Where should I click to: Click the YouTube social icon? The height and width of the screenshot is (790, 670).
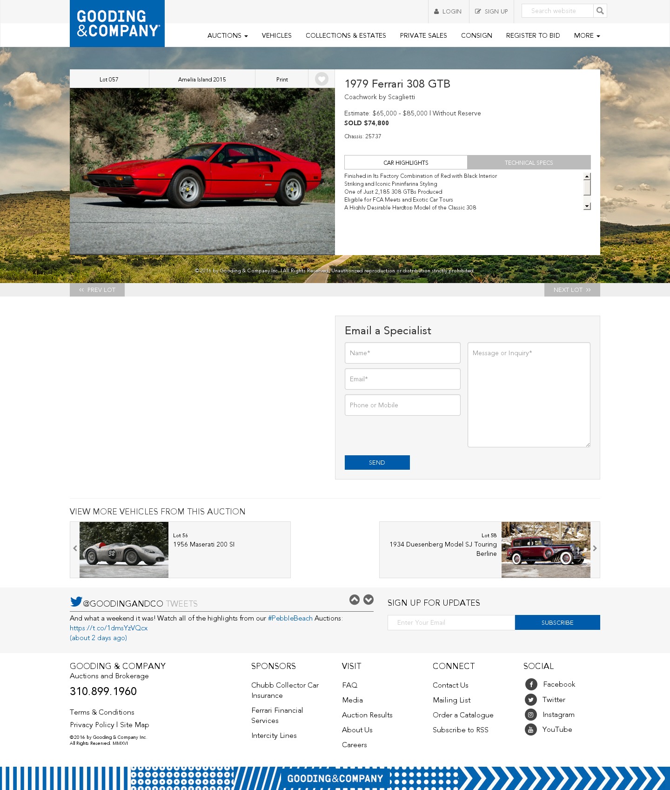(x=531, y=729)
